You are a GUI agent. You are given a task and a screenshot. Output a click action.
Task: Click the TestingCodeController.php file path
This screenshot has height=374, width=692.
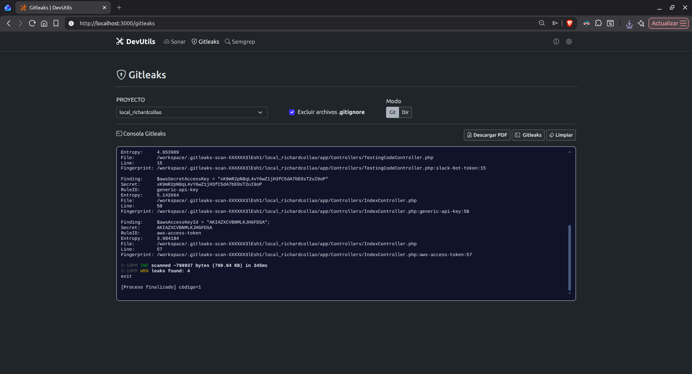(x=295, y=158)
